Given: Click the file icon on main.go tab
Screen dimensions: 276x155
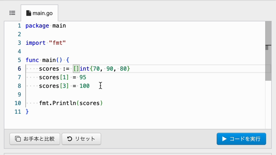Looking at the screenshot, I should [28, 13].
